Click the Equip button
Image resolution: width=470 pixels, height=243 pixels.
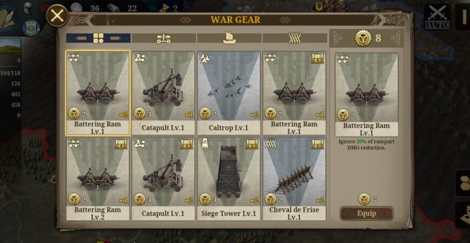[x=366, y=213]
